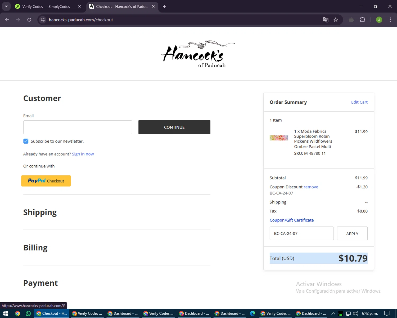Viewport: 397px width, 318px height.
Task: Expand the tab search dropdown arrow
Action: (6, 6)
